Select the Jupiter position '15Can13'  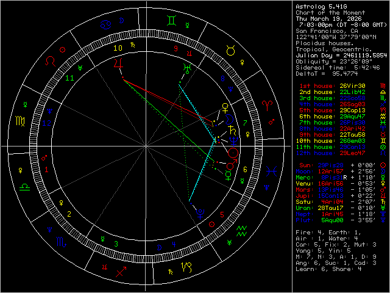(x=330, y=196)
